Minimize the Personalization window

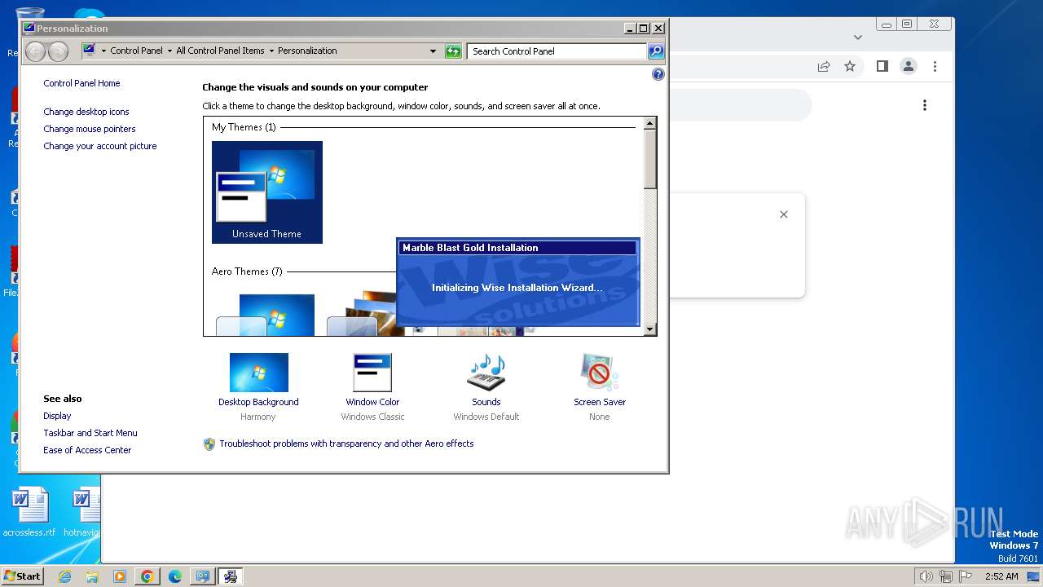click(630, 28)
